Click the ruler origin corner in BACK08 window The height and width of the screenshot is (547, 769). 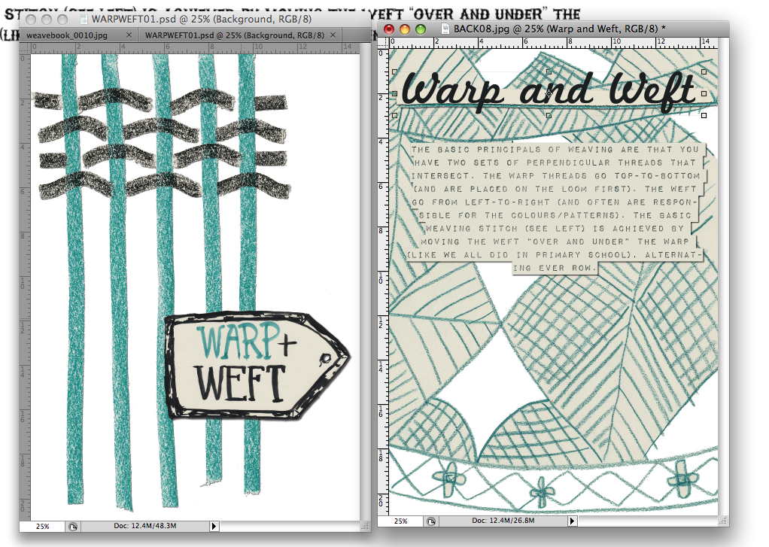tap(382, 43)
